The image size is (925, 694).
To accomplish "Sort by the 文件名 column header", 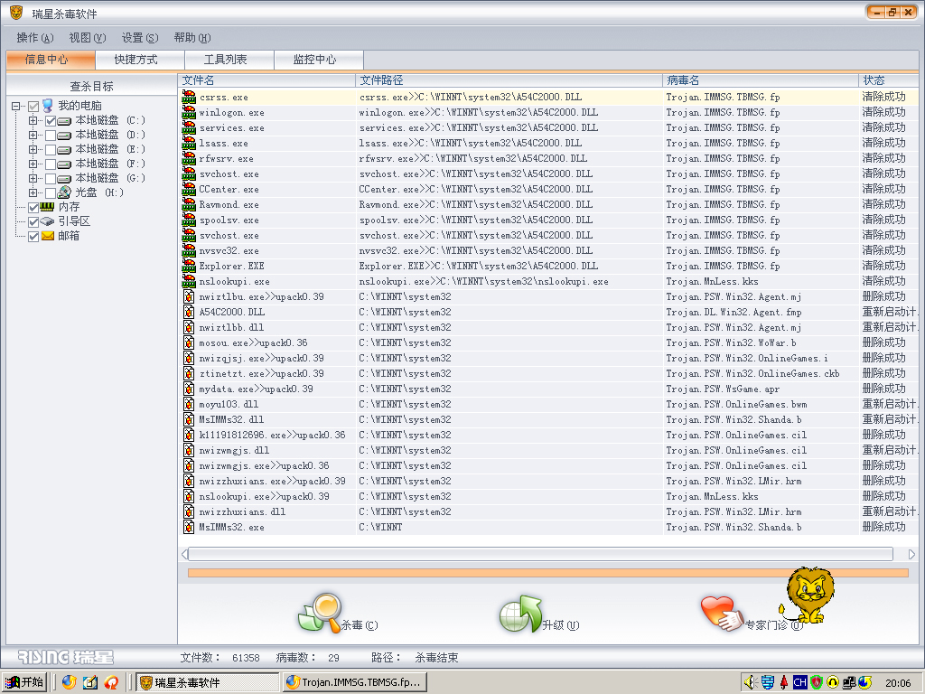I will 266,80.
